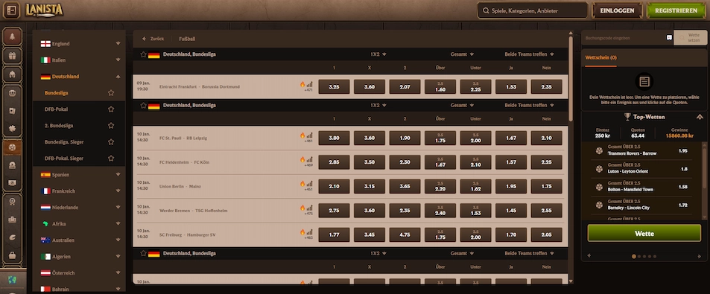Image resolution: width=710 pixels, height=294 pixels.
Task: Favorite DFB-Pokal. Sieger entry
Action: 111,159
